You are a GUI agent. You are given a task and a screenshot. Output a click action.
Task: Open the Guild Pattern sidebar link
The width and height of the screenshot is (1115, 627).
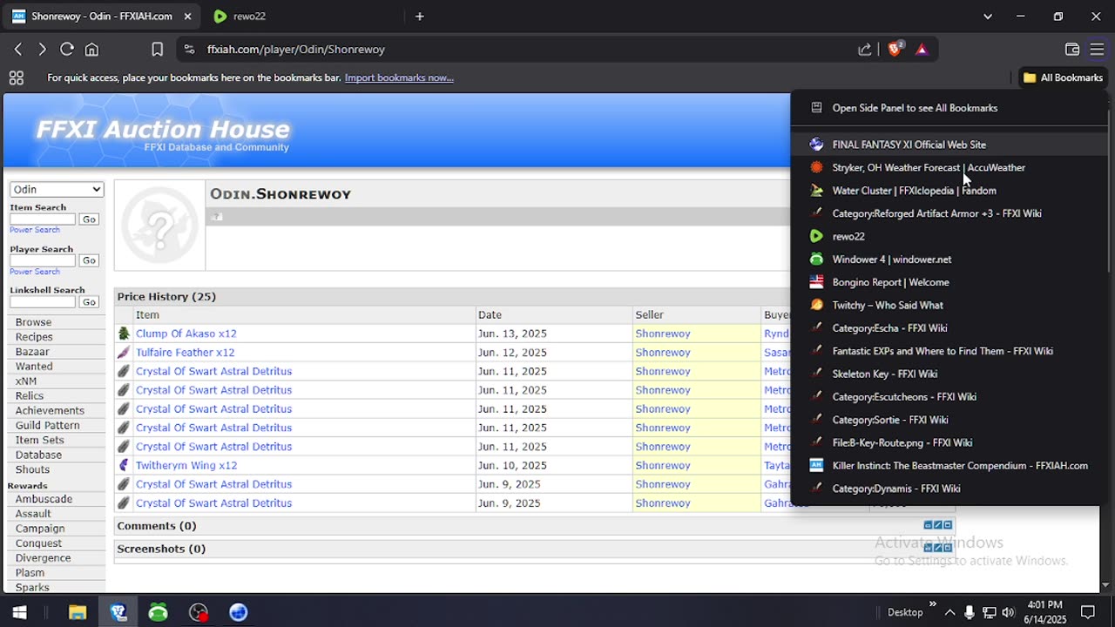coord(47,425)
